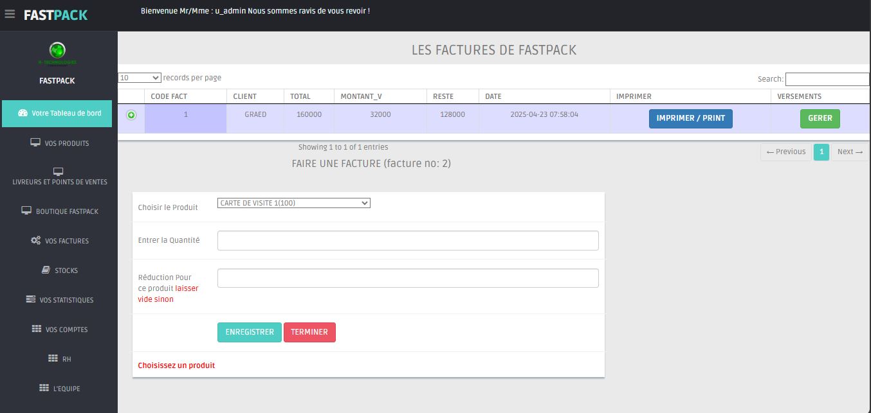Open BOUTIQUE FASTPACK menu item
Screen dimensions: 871x413
coord(59,211)
